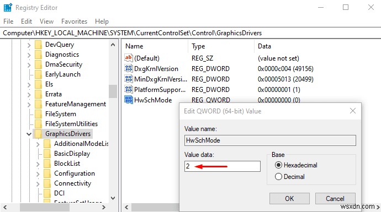
Task: Expand the Connectivity tree node
Action: click(38, 184)
